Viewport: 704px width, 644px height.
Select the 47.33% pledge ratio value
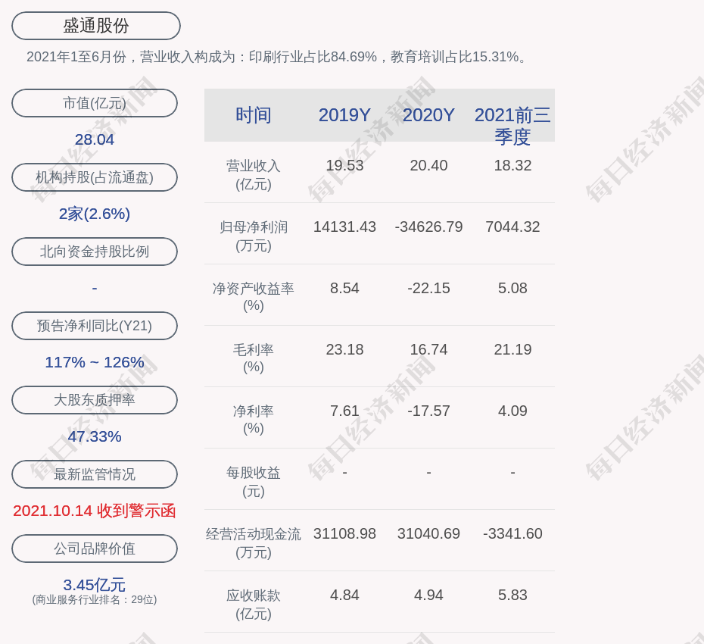[x=95, y=436]
